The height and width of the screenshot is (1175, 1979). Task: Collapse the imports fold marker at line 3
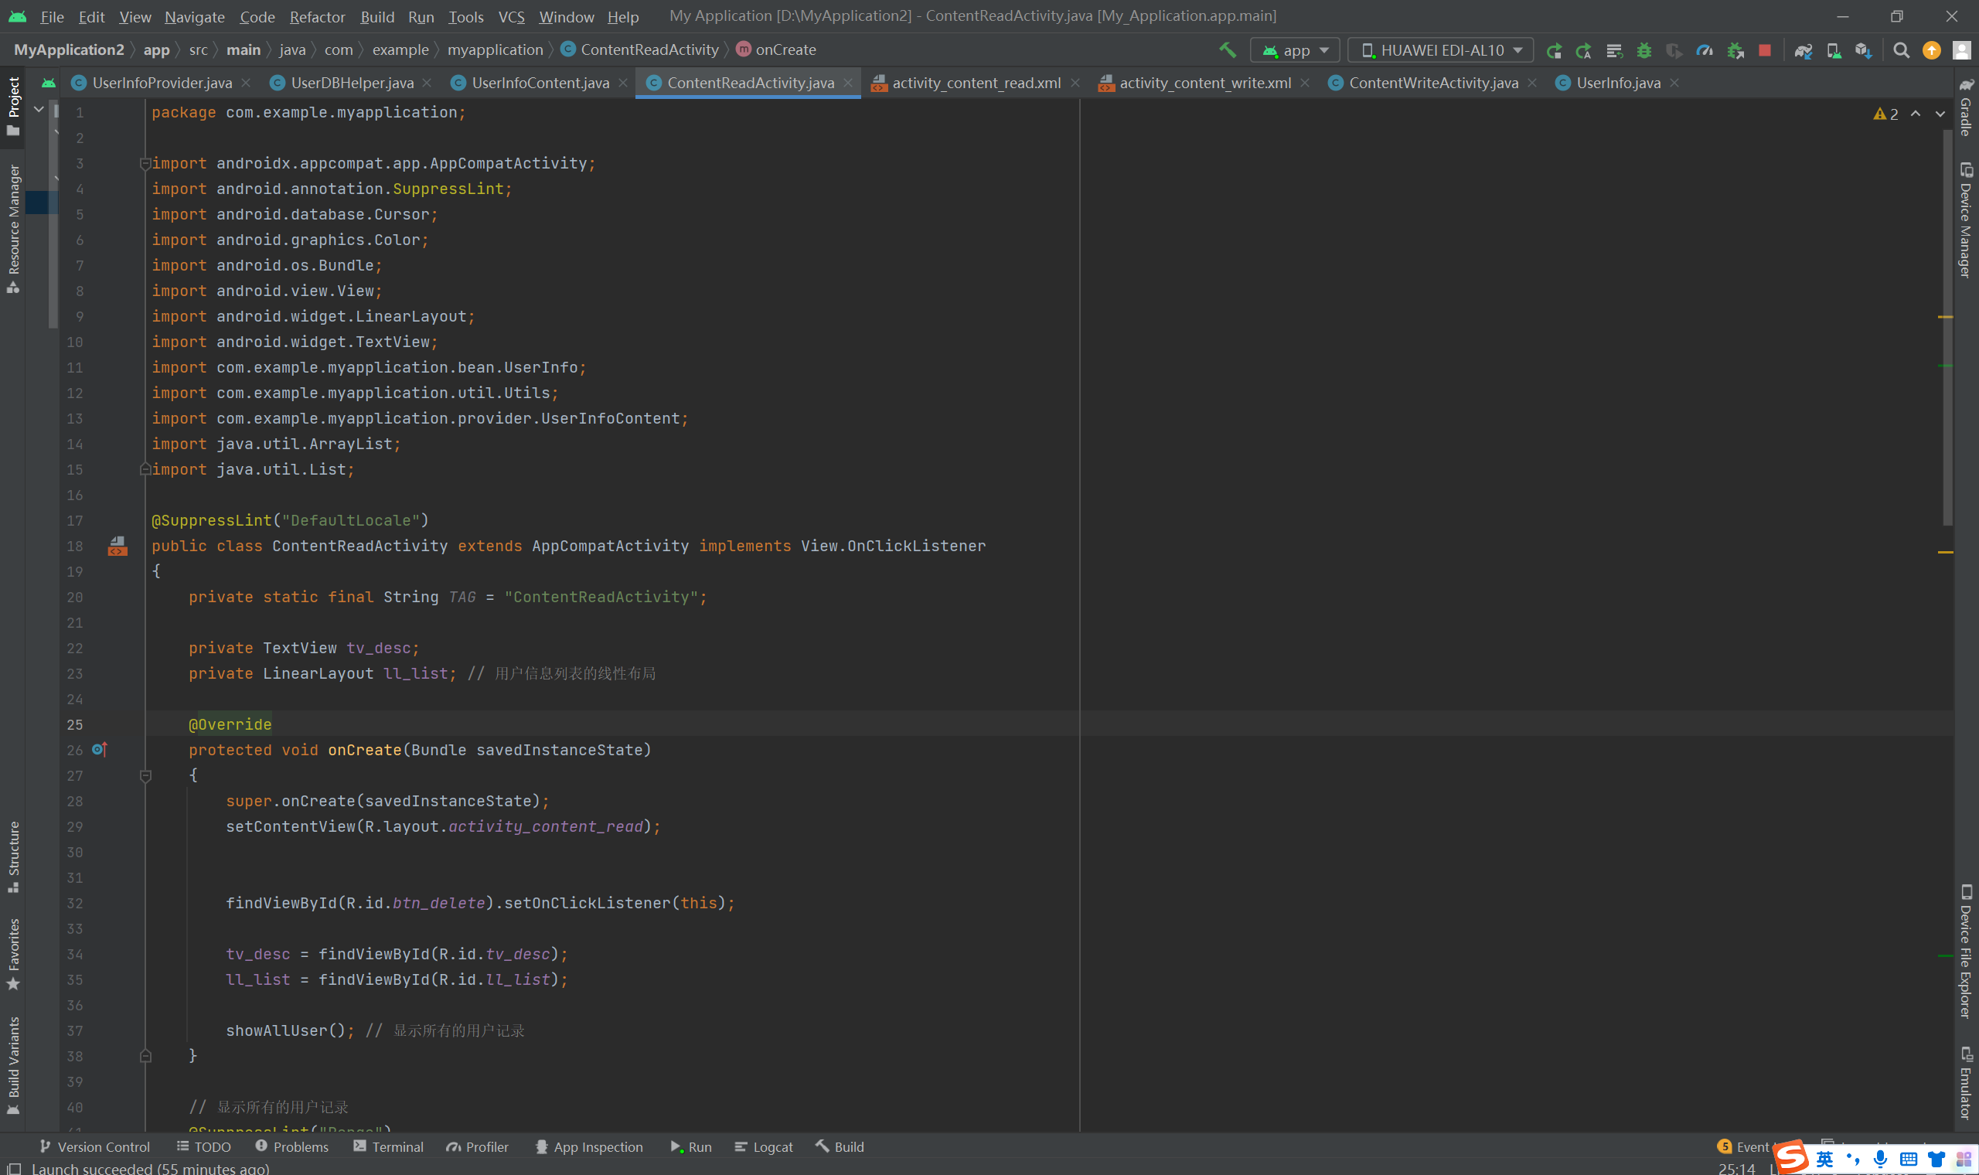pos(145,164)
